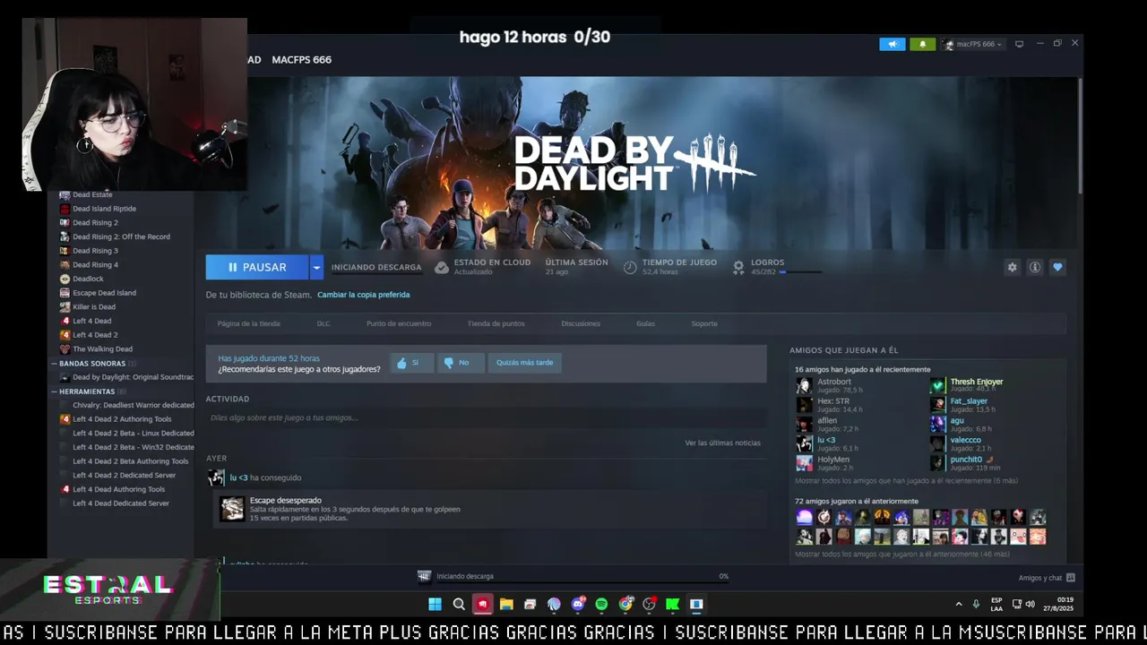Open Steam notifications bell
This screenshot has height=645, width=1147.
pos(922,44)
